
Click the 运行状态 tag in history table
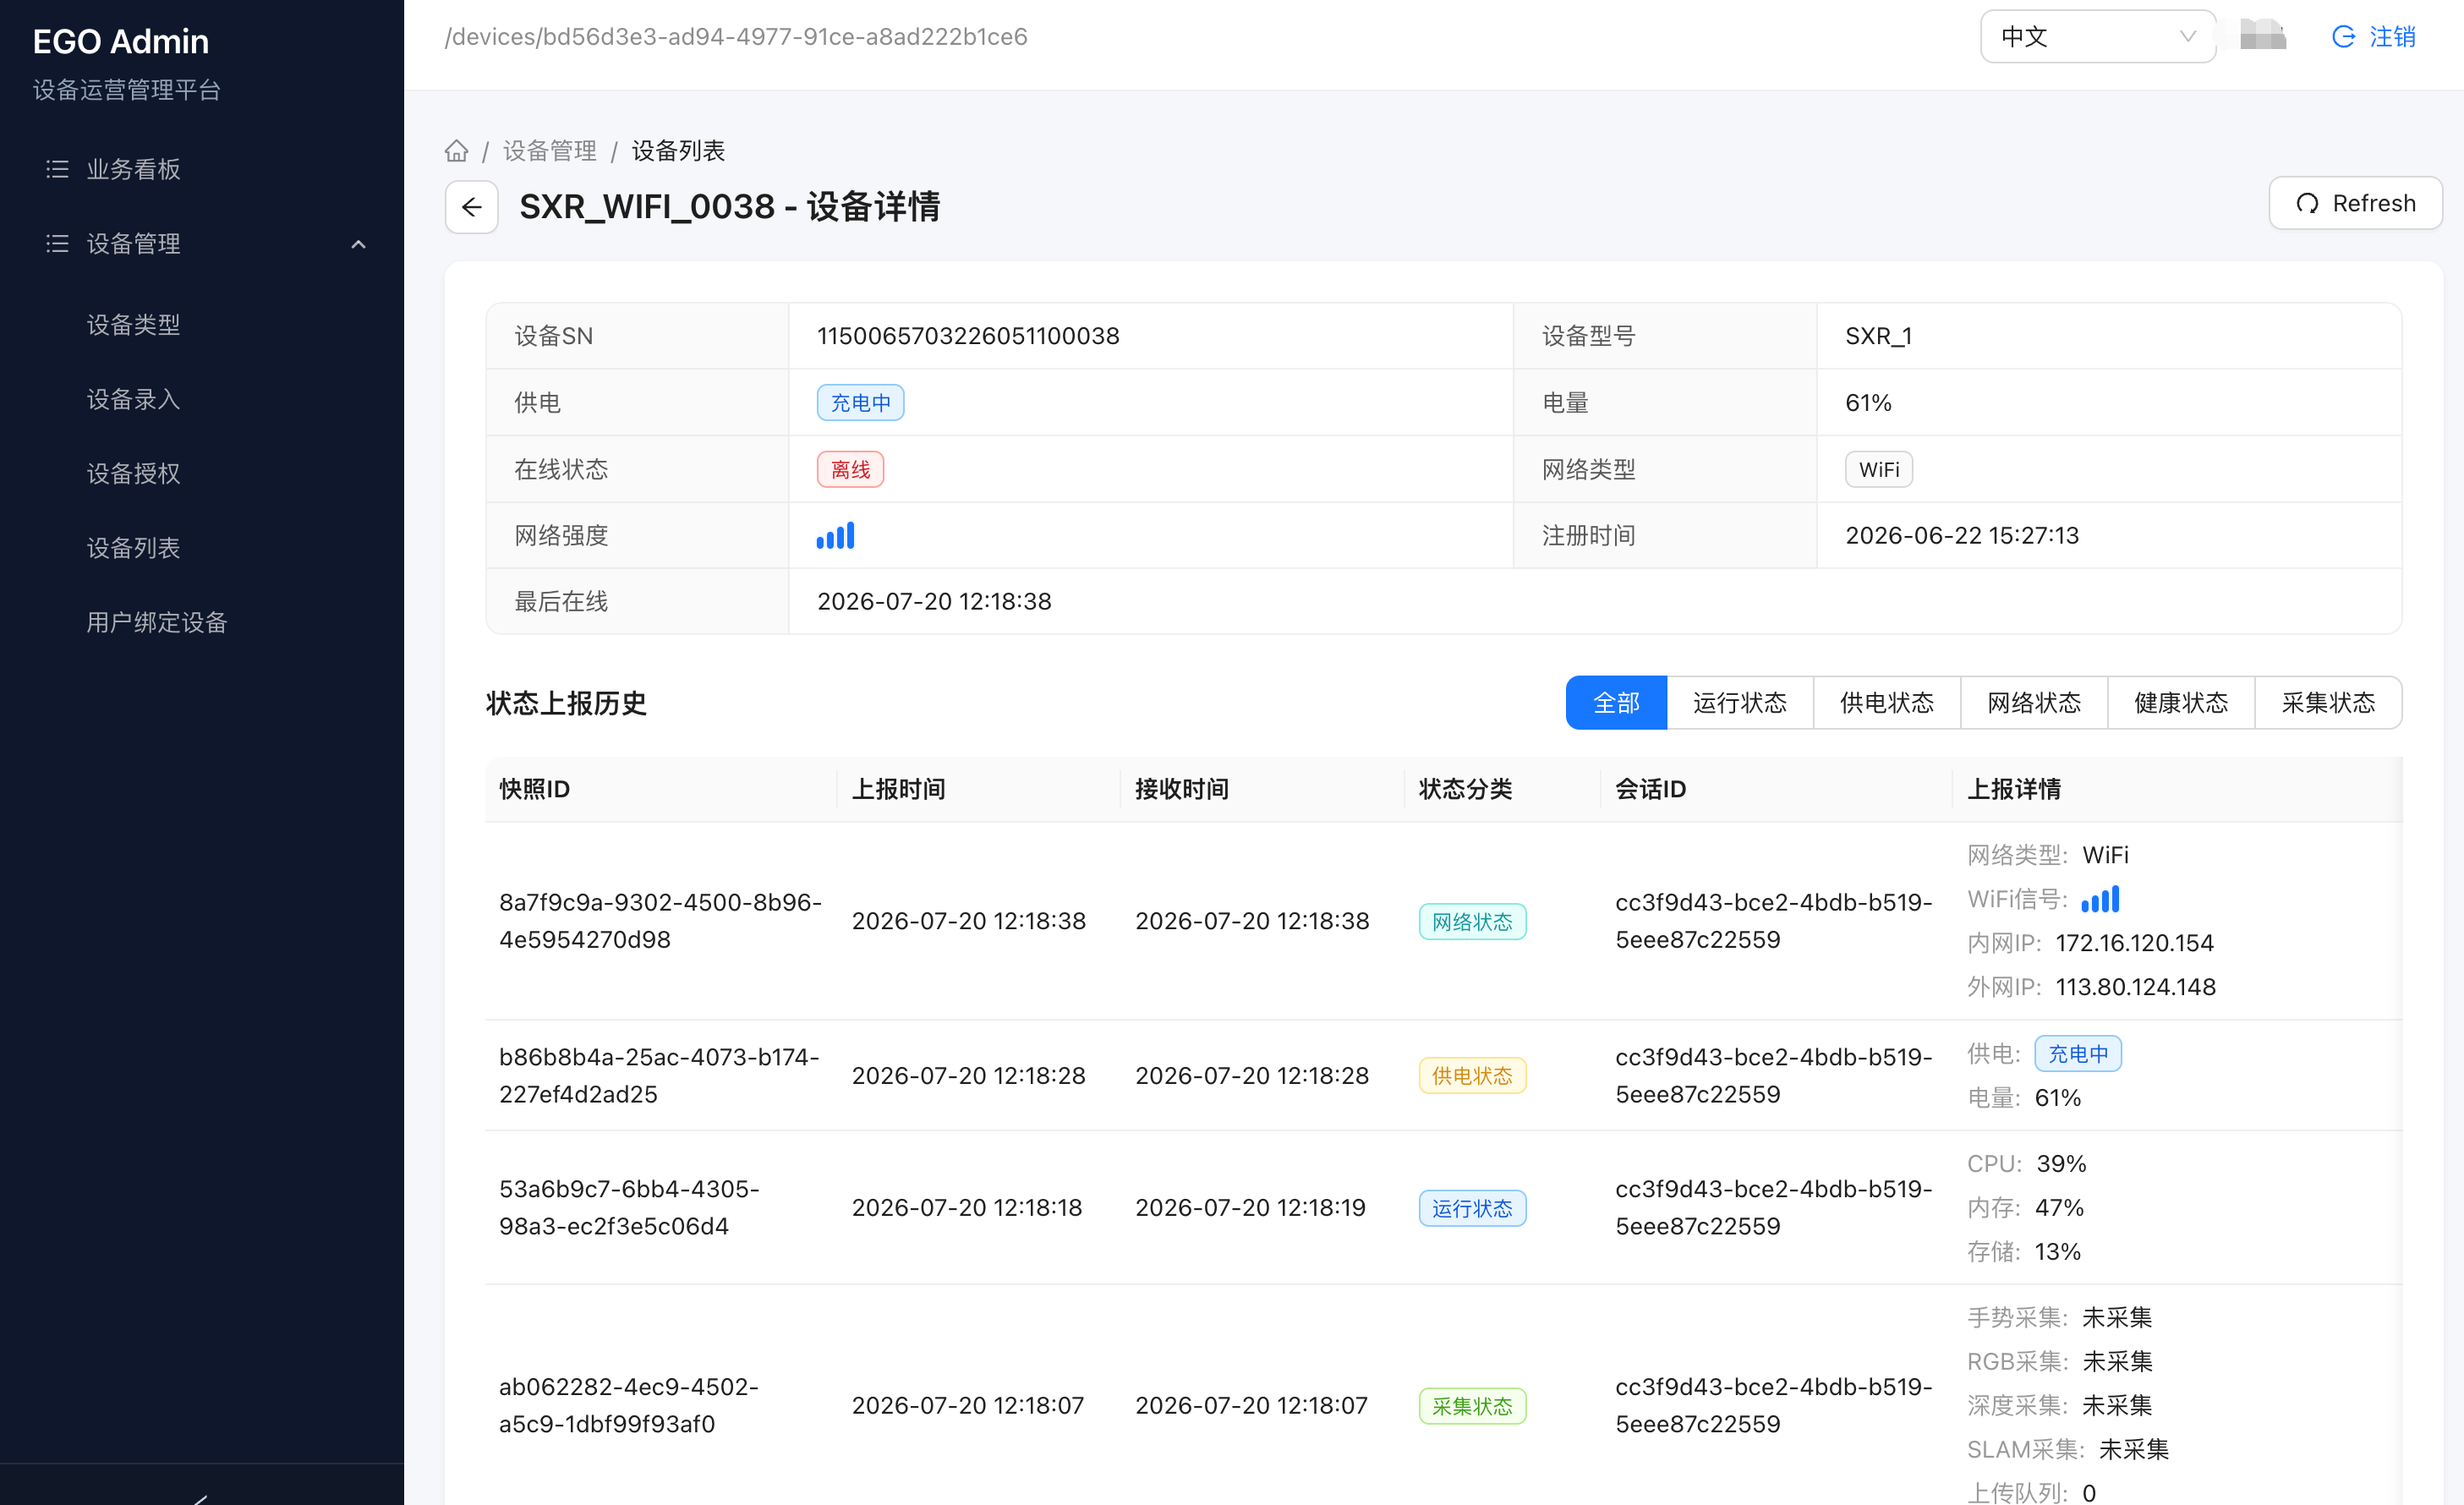pos(1472,1208)
